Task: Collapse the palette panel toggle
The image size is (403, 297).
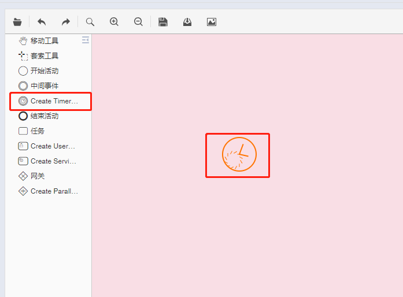Action: [x=86, y=40]
